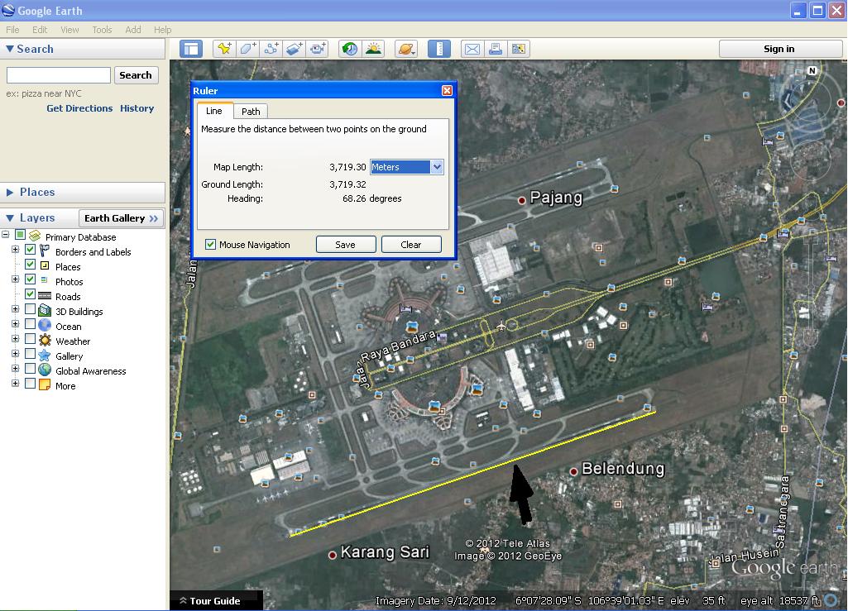Disable Mouse Navigation in the Ruler dialog
Viewport: 848px width, 611px height.
click(210, 245)
